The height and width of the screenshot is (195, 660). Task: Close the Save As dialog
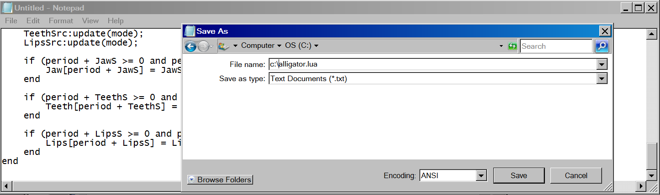[x=605, y=31]
